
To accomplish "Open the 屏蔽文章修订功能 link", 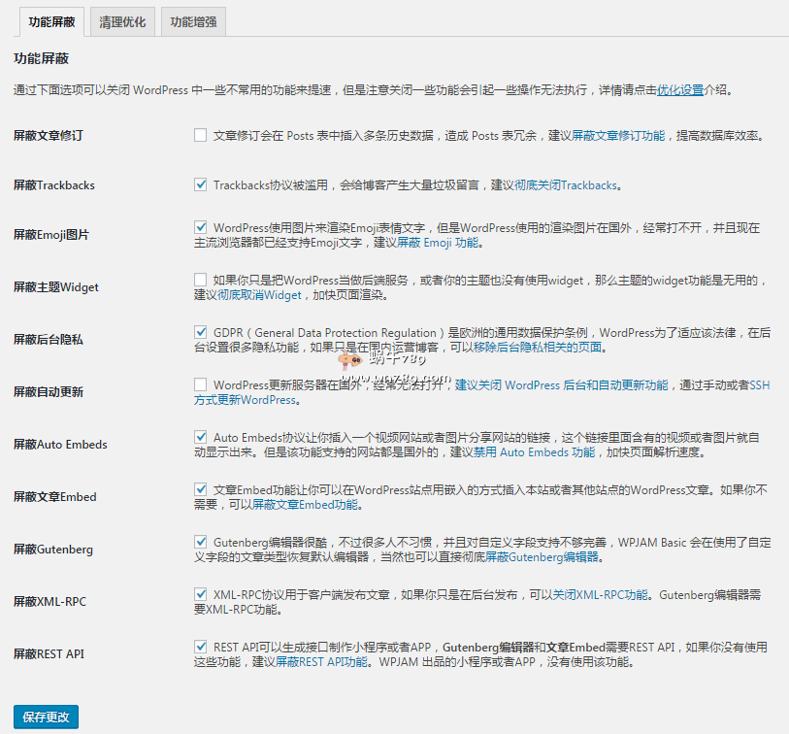I will pyautogui.click(x=618, y=136).
